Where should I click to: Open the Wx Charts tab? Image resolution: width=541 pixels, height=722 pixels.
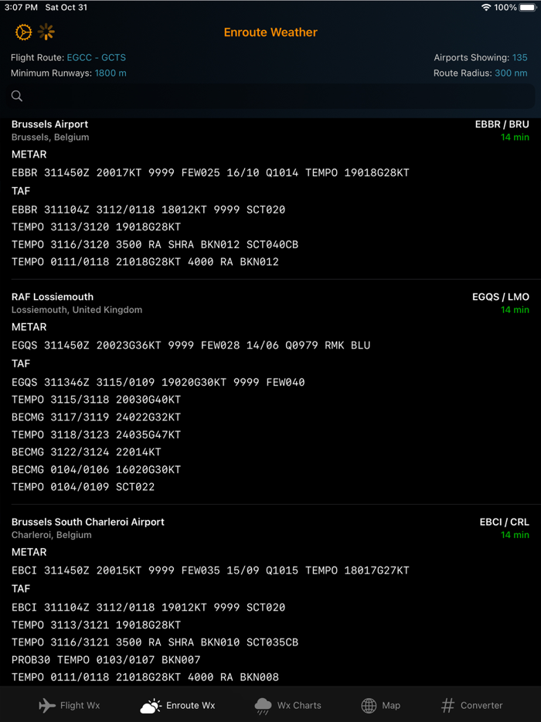(288, 705)
